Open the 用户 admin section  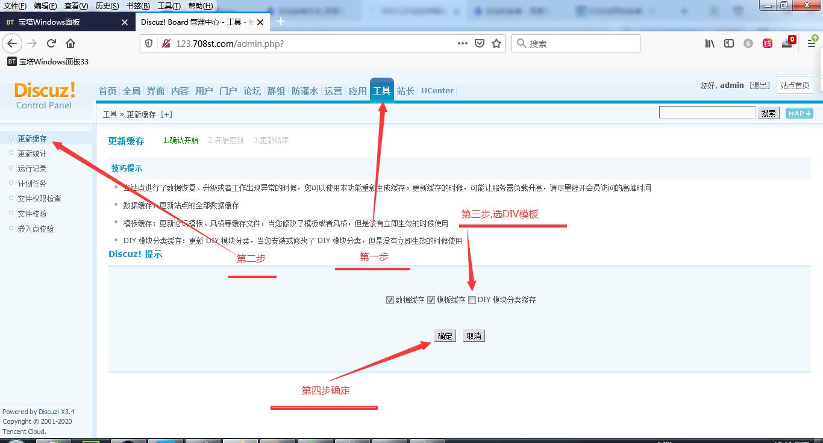(x=204, y=91)
